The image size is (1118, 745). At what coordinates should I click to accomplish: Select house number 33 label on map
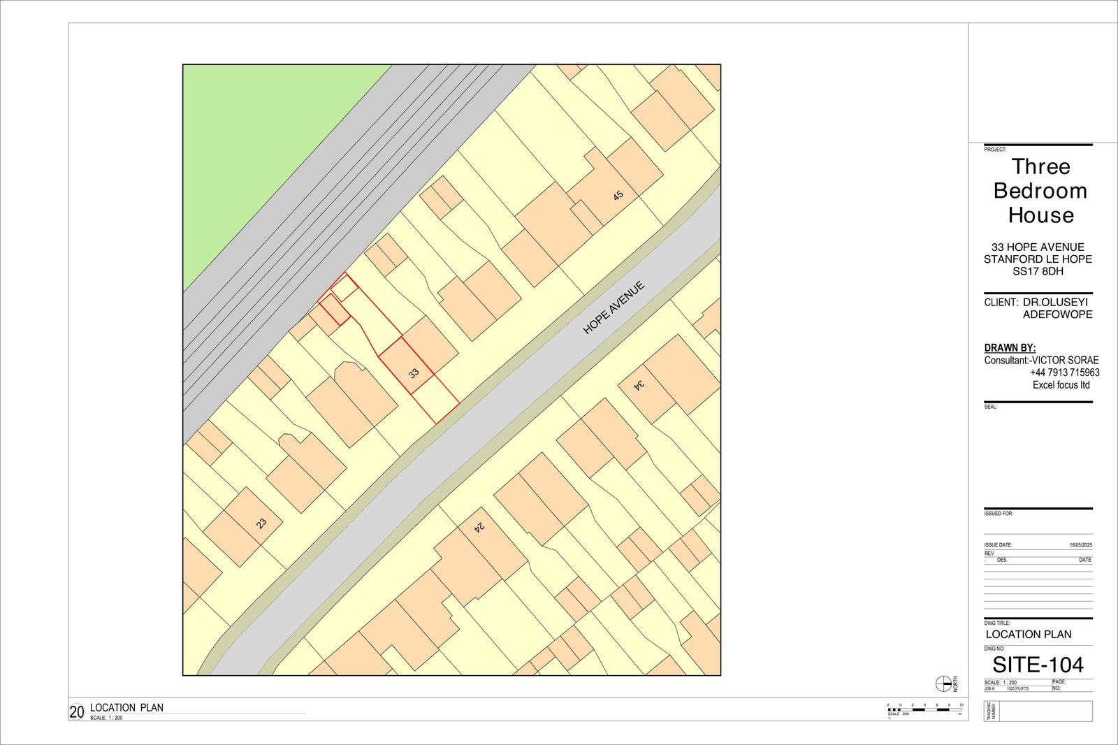[414, 373]
